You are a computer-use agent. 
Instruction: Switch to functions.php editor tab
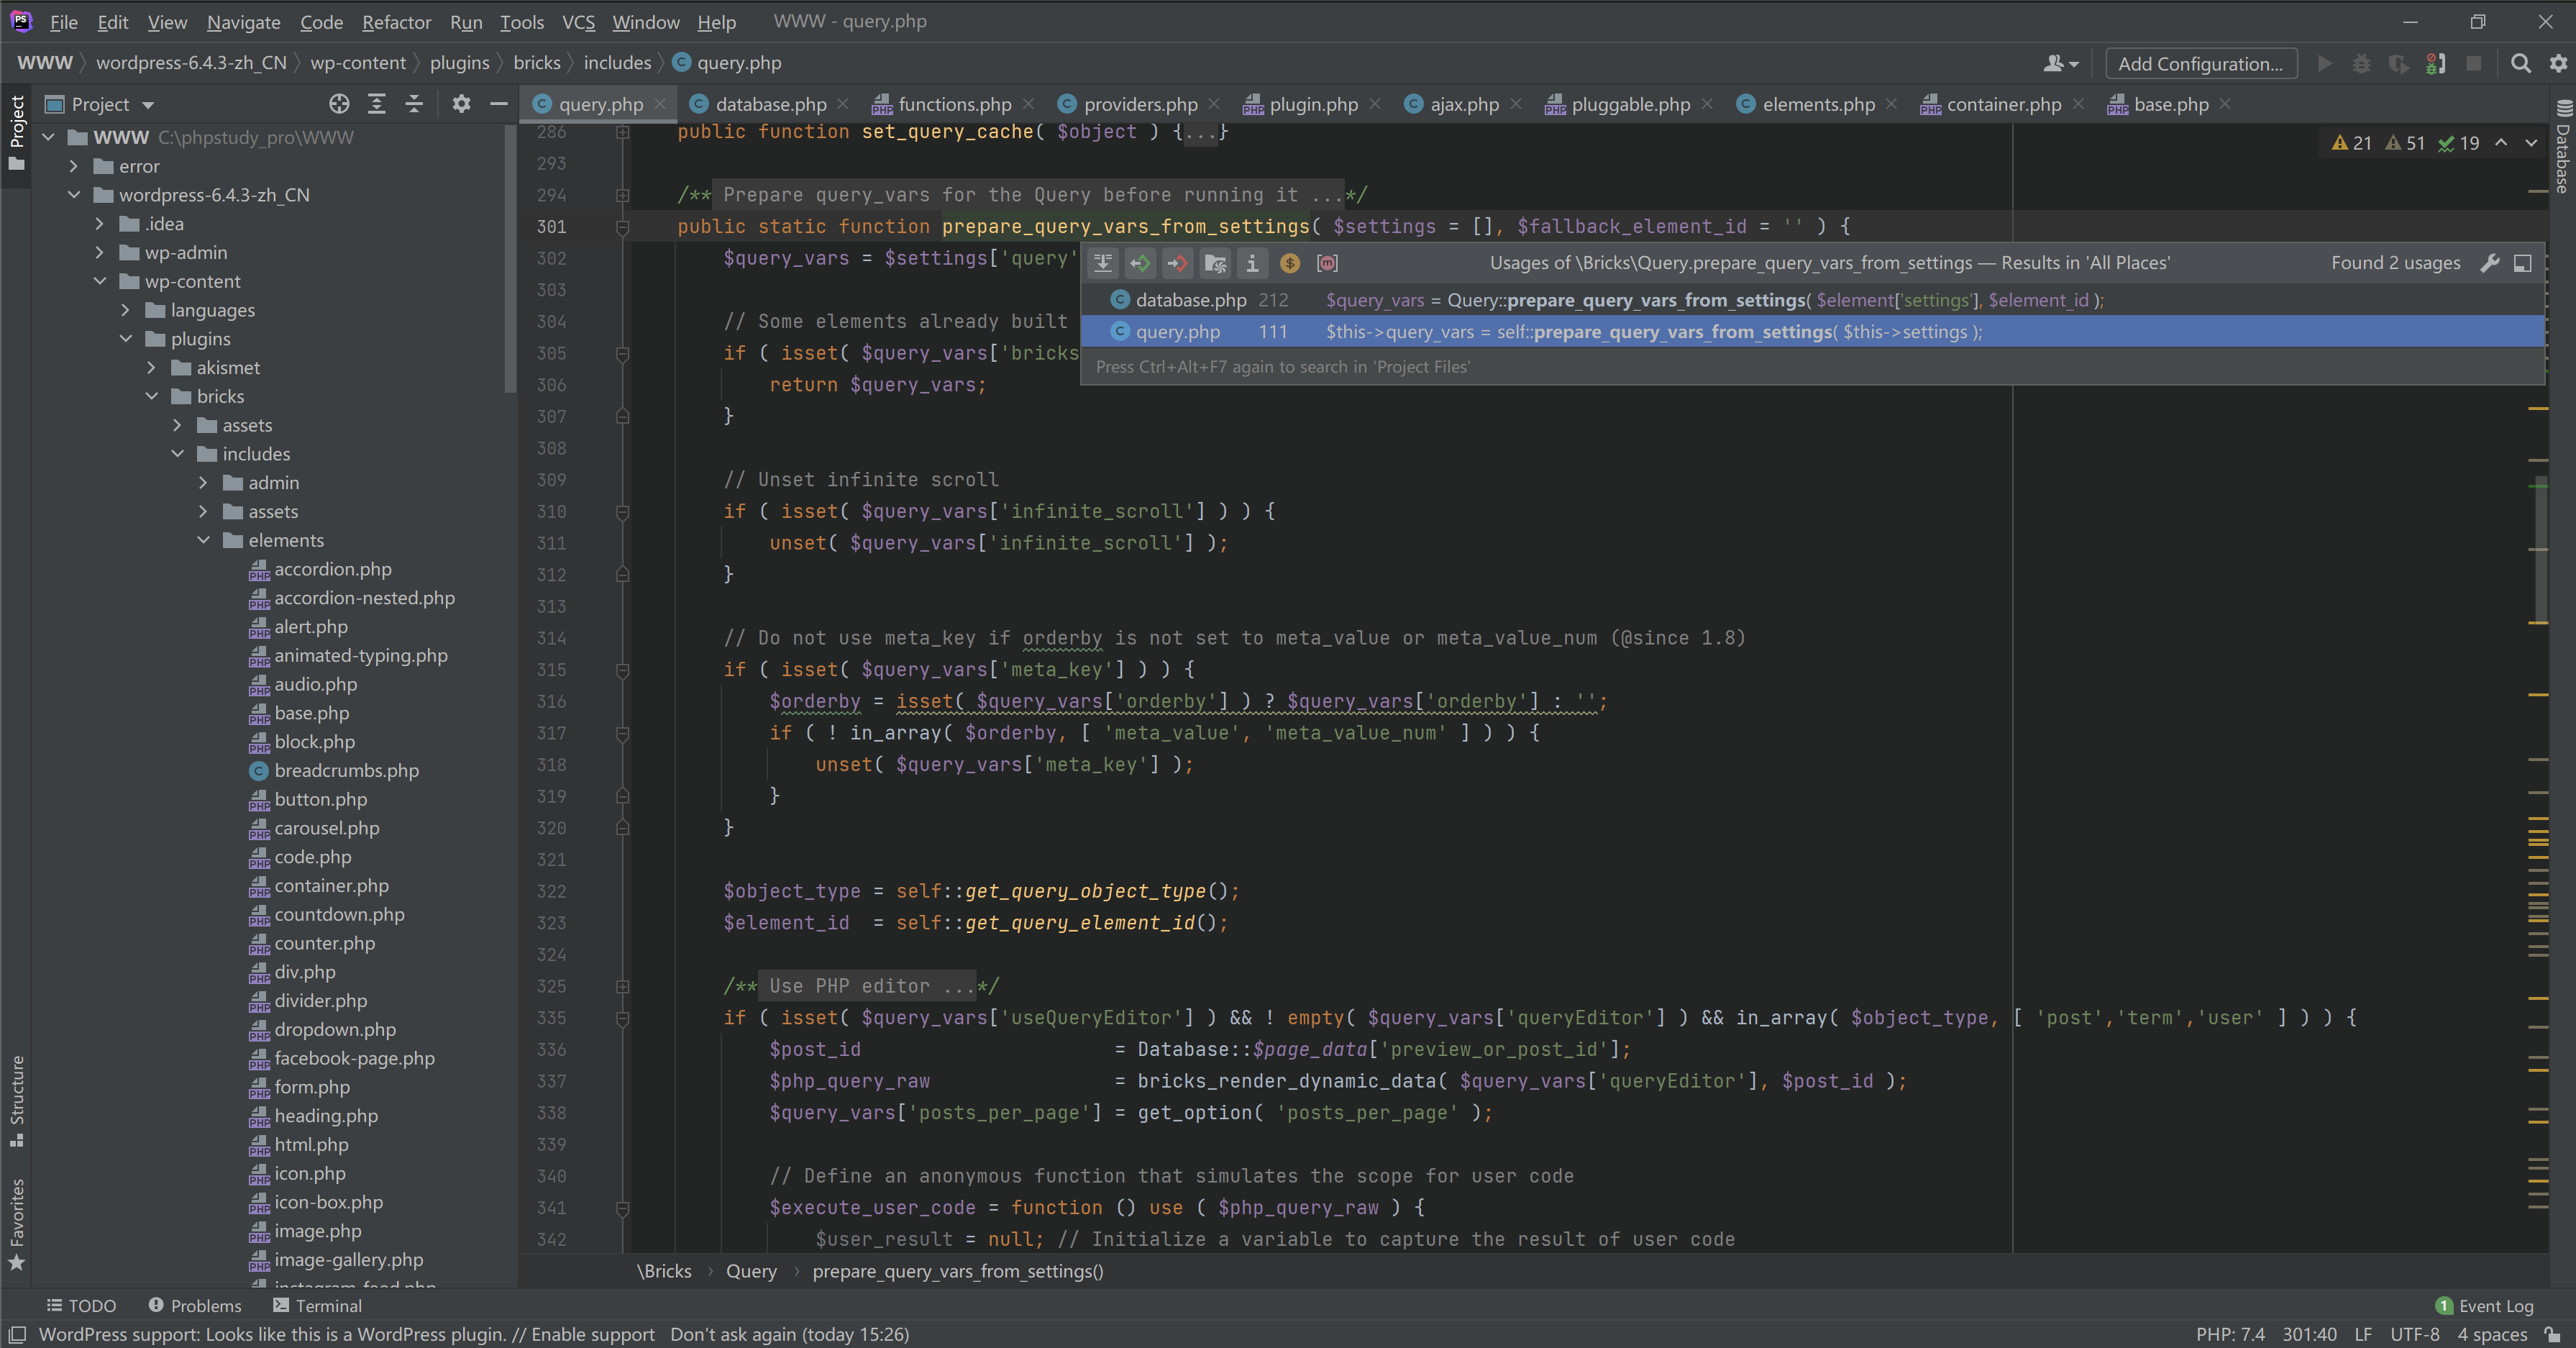click(x=955, y=104)
